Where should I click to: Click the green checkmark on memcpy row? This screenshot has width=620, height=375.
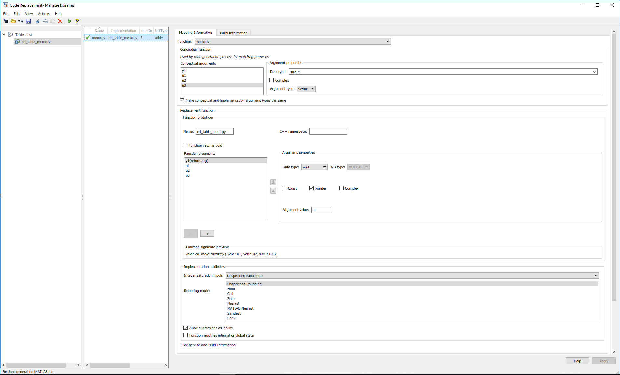(x=88, y=38)
